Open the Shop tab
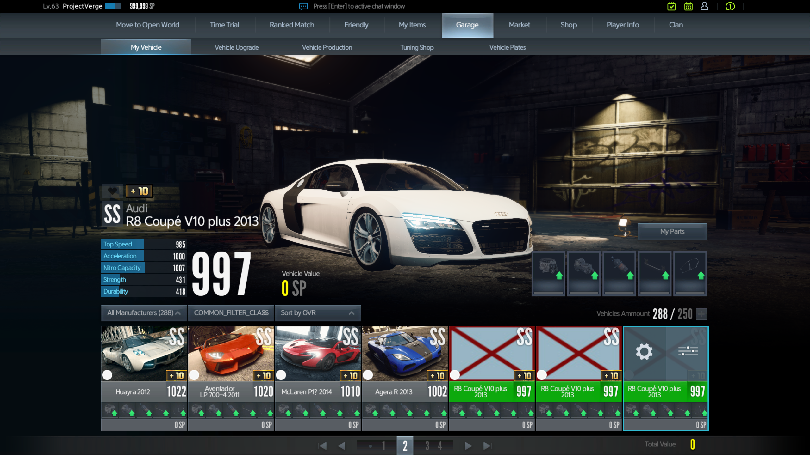This screenshot has width=810, height=455. tap(569, 25)
